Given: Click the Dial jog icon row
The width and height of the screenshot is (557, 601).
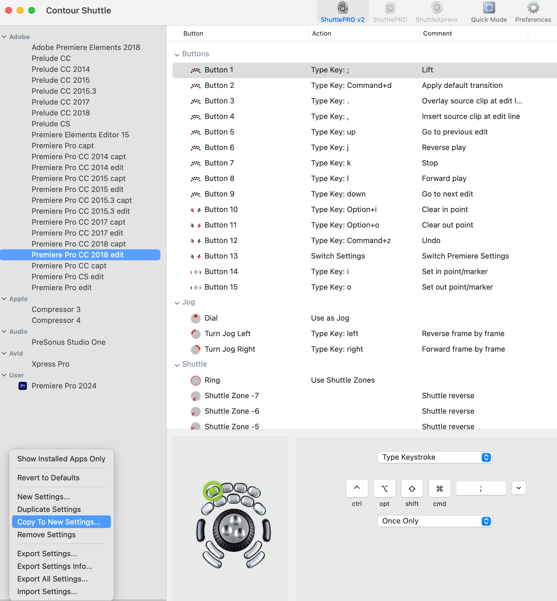Looking at the screenshot, I should pyautogui.click(x=196, y=318).
